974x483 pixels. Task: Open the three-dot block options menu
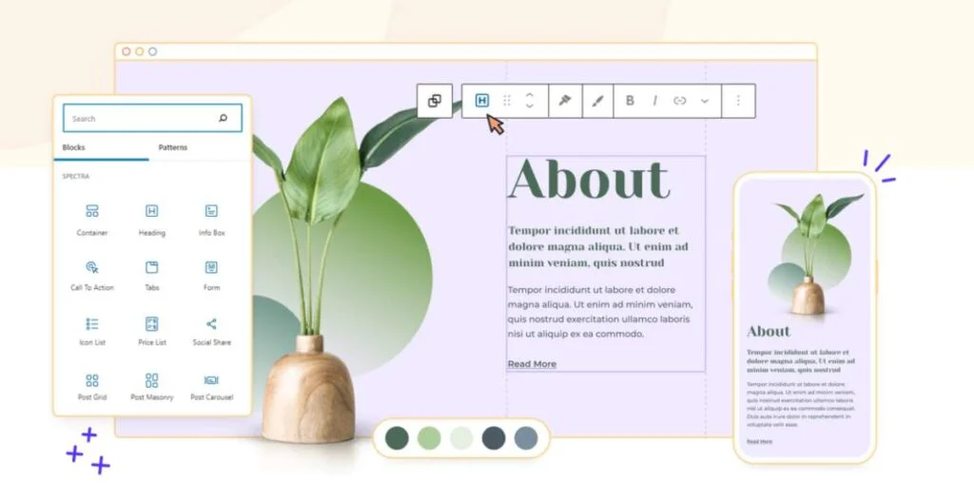tap(738, 101)
